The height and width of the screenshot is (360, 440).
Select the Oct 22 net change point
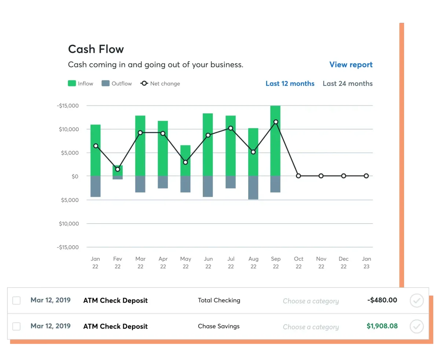coord(298,176)
